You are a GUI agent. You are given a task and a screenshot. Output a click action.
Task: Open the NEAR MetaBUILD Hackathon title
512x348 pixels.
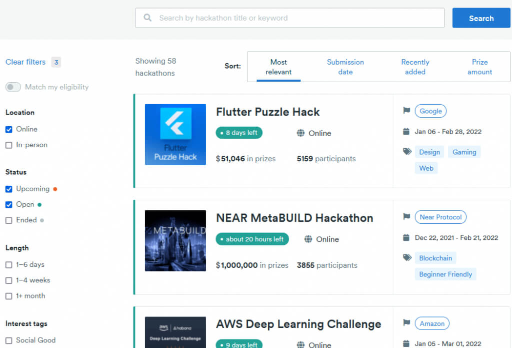pyautogui.click(x=294, y=218)
